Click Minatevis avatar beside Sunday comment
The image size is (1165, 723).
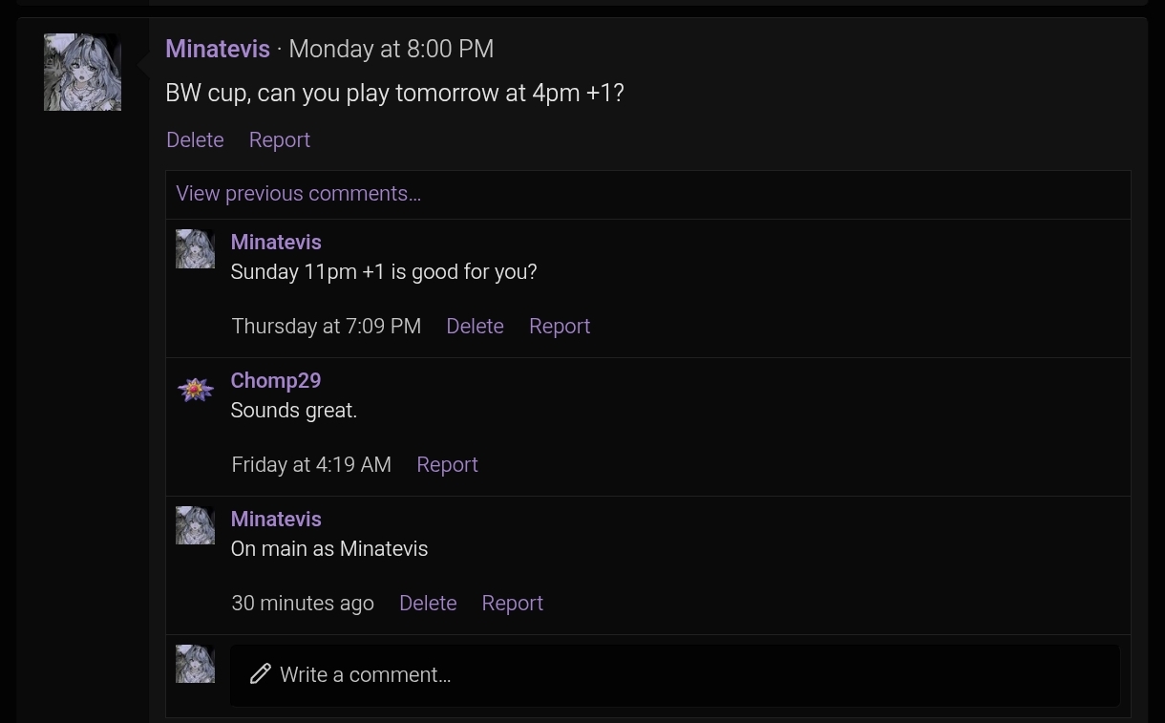tap(195, 249)
